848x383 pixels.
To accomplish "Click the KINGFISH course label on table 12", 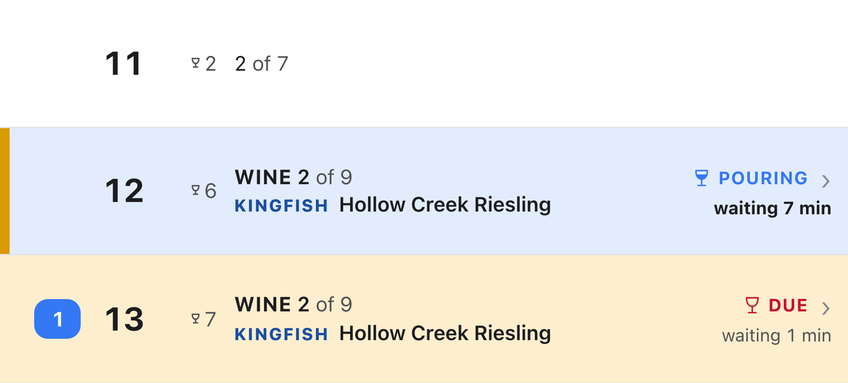I will [281, 206].
